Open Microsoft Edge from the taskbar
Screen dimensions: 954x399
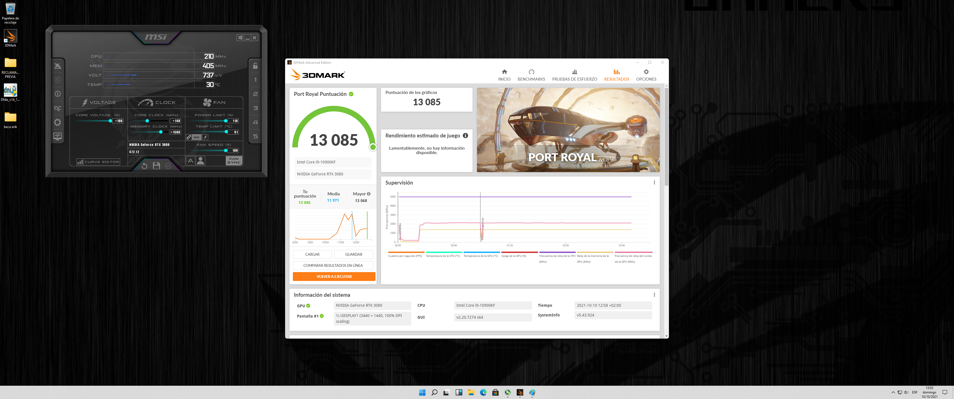coord(483,392)
